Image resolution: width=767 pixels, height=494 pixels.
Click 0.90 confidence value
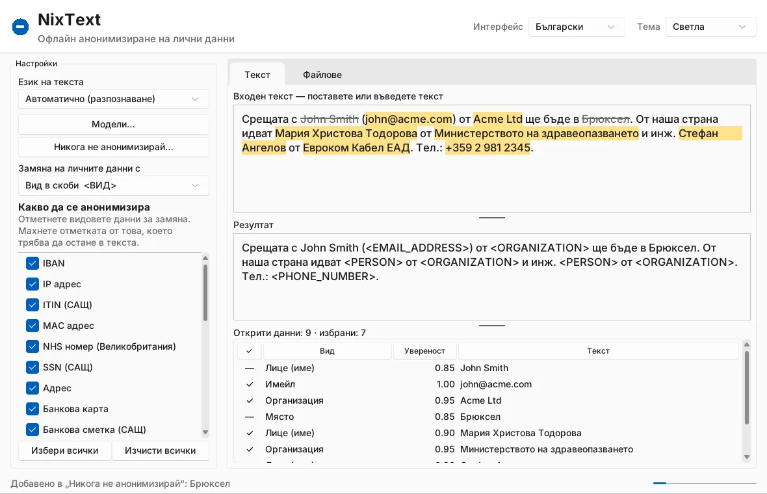(444, 433)
